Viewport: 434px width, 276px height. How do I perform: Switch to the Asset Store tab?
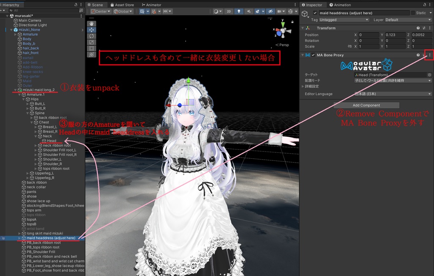pos(122,5)
